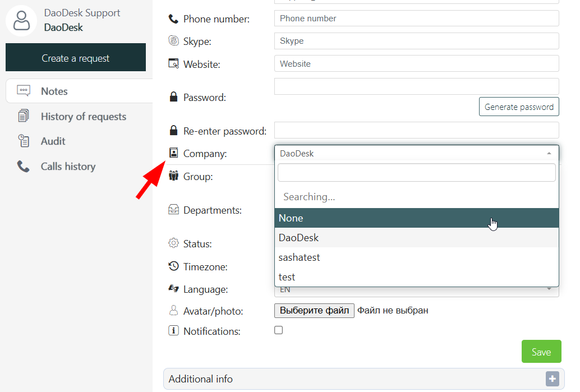Screen dimensions: 580x392
Task: Save the user profile form
Action: (x=541, y=352)
